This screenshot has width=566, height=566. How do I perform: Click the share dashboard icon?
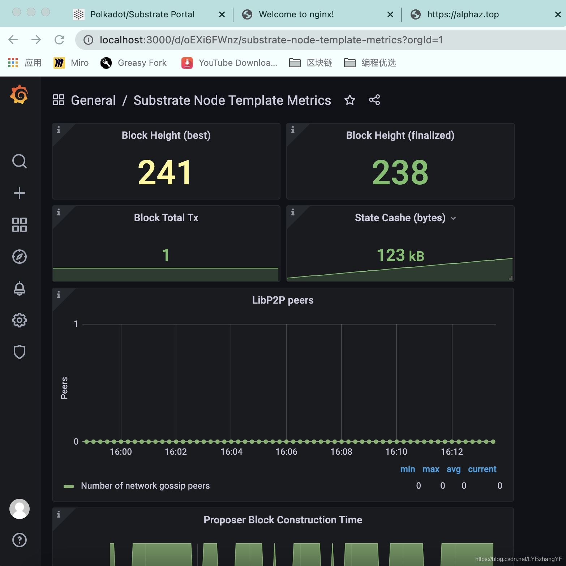pos(374,100)
